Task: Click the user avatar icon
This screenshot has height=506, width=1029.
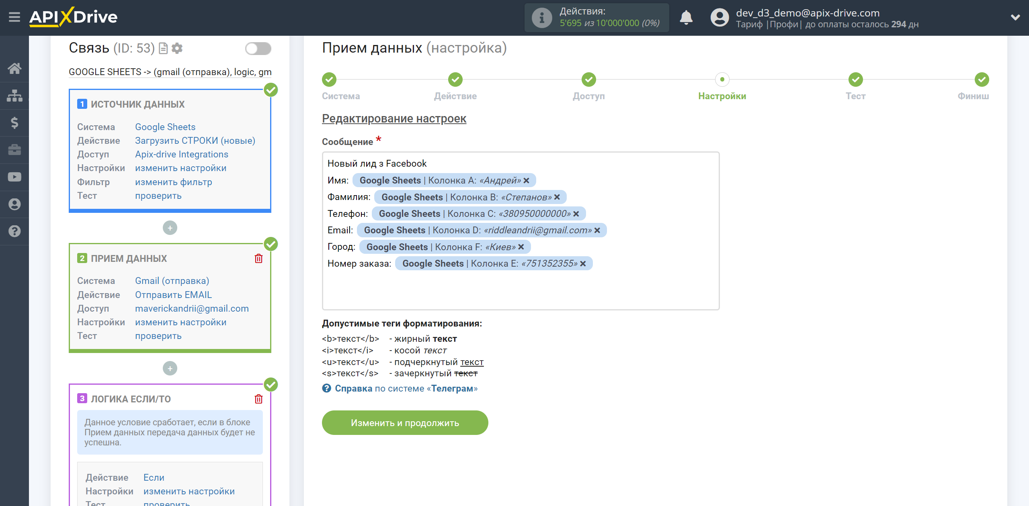Action: (x=719, y=18)
